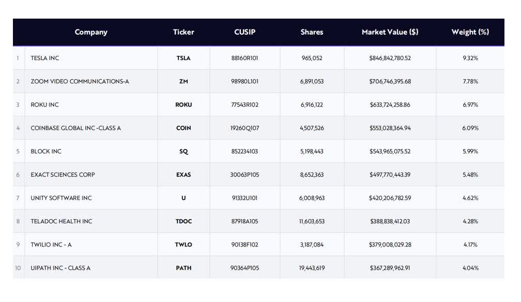Image resolution: width=521 pixels, height=302 pixels.
Task: Select market value $497,770,443.39
Action: (390, 175)
